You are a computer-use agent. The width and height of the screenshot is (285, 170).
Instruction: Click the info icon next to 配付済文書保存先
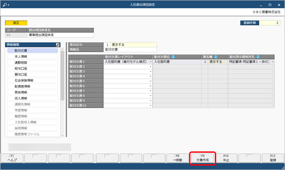tap(258, 57)
